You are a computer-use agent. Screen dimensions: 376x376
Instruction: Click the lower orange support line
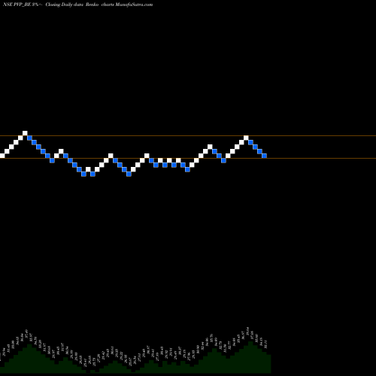188,158
